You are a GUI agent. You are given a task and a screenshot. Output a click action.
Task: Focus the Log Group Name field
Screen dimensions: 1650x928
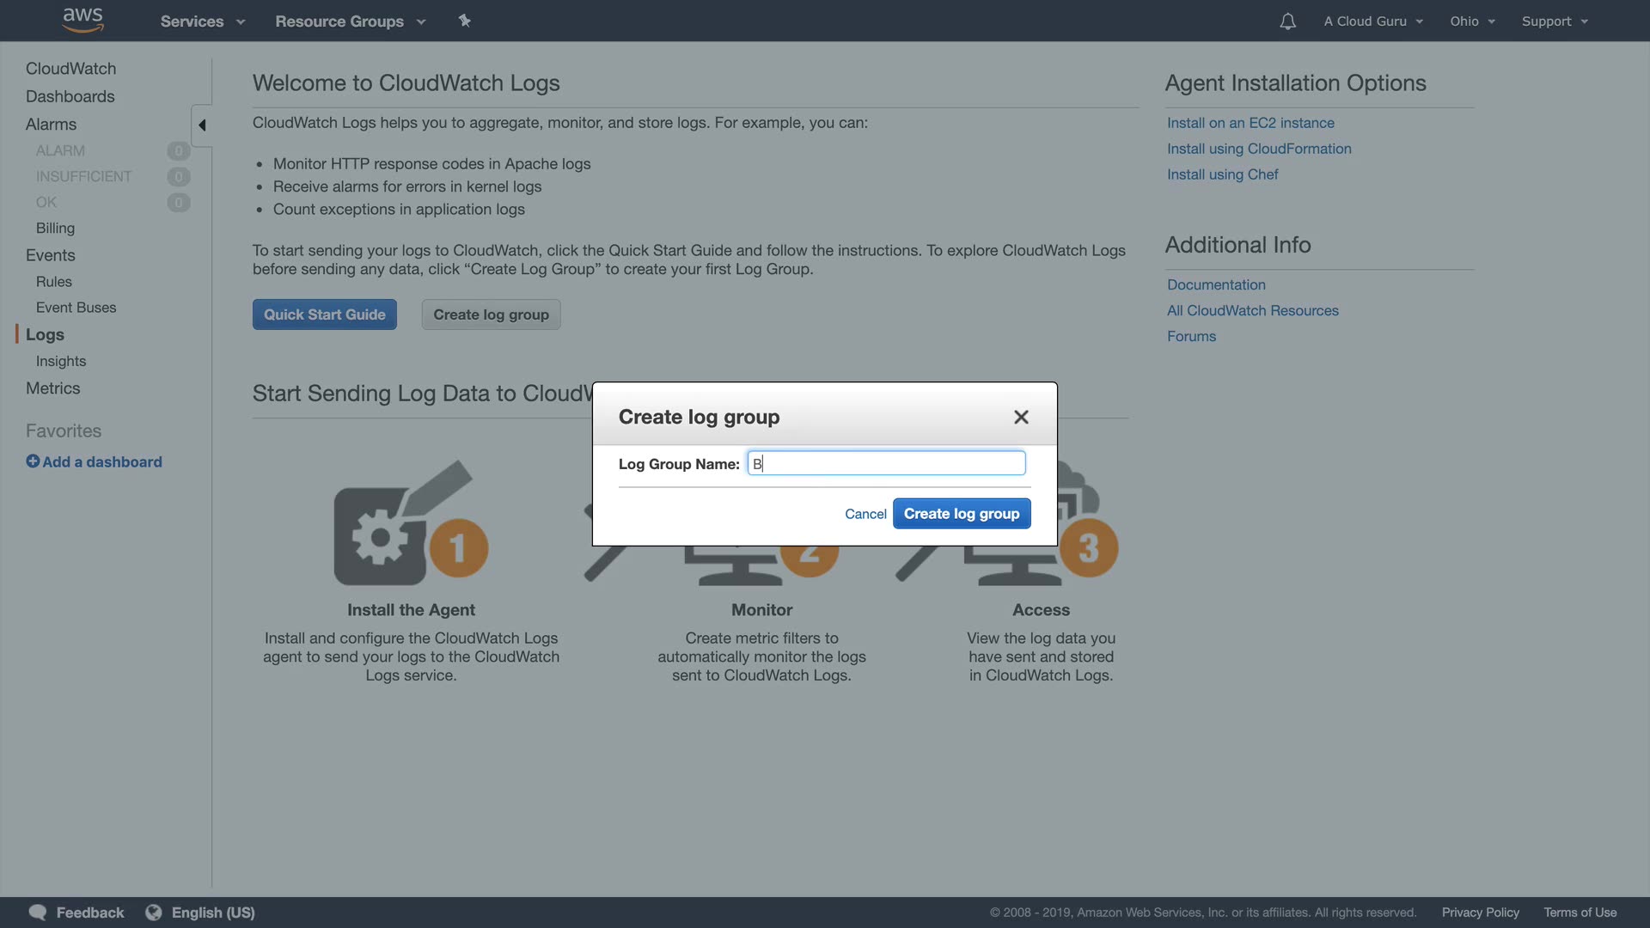click(886, 464)
